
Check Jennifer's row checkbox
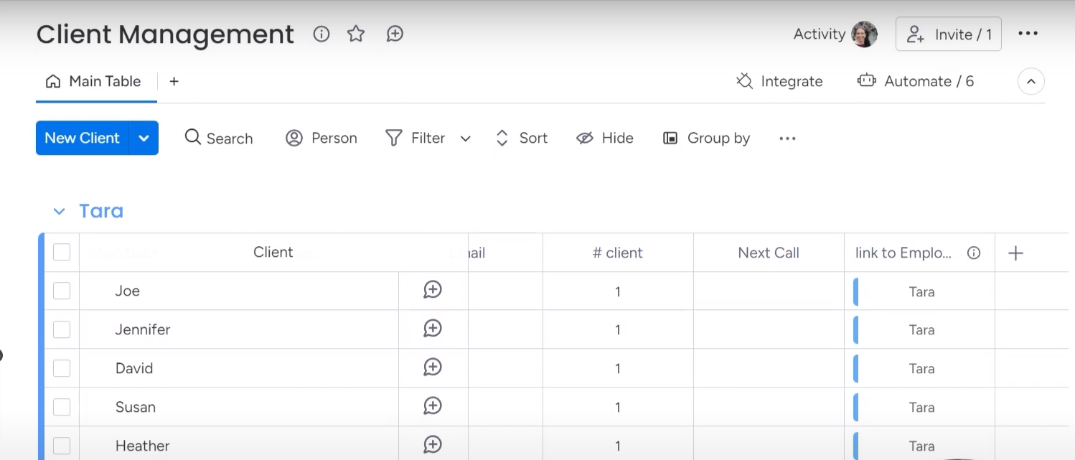tap(62, 329)
